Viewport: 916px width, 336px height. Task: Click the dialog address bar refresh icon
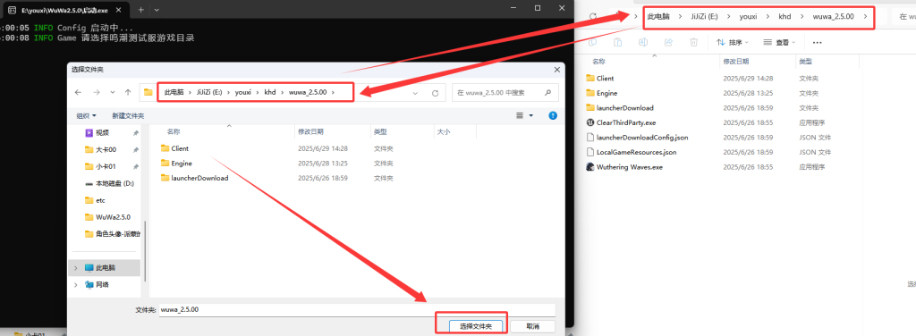(435, 93)
